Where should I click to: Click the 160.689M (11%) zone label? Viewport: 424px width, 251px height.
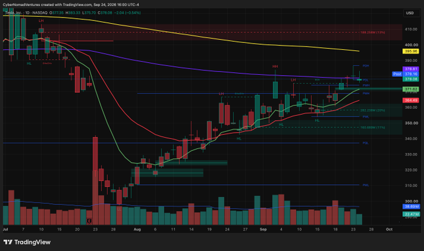(373, 128)
